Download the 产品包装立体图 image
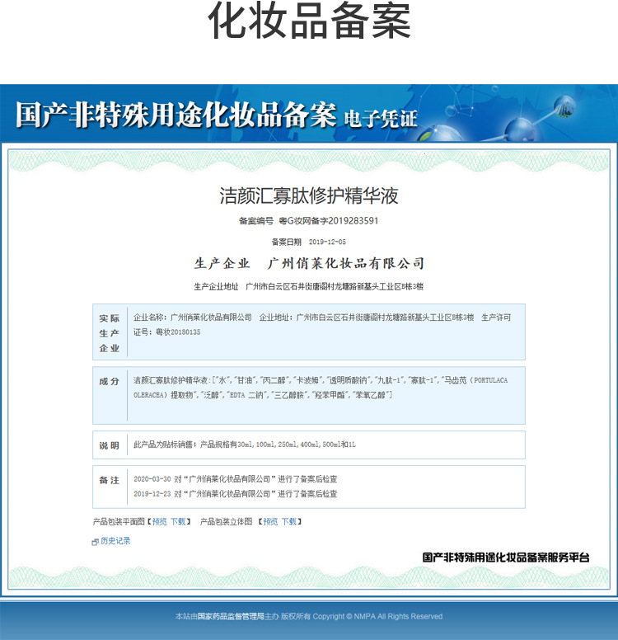618x640 pixels. point(288,521)
